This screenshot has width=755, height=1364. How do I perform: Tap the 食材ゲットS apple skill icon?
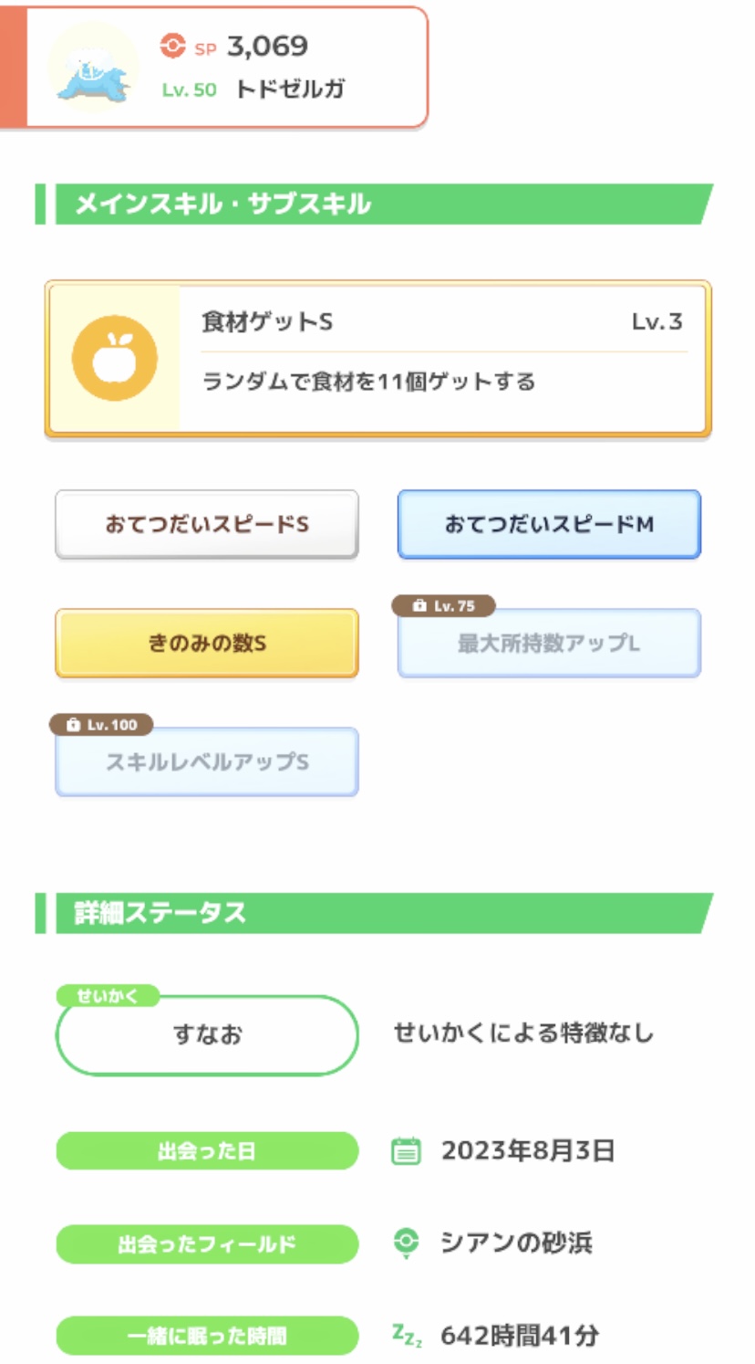(115, 359)
